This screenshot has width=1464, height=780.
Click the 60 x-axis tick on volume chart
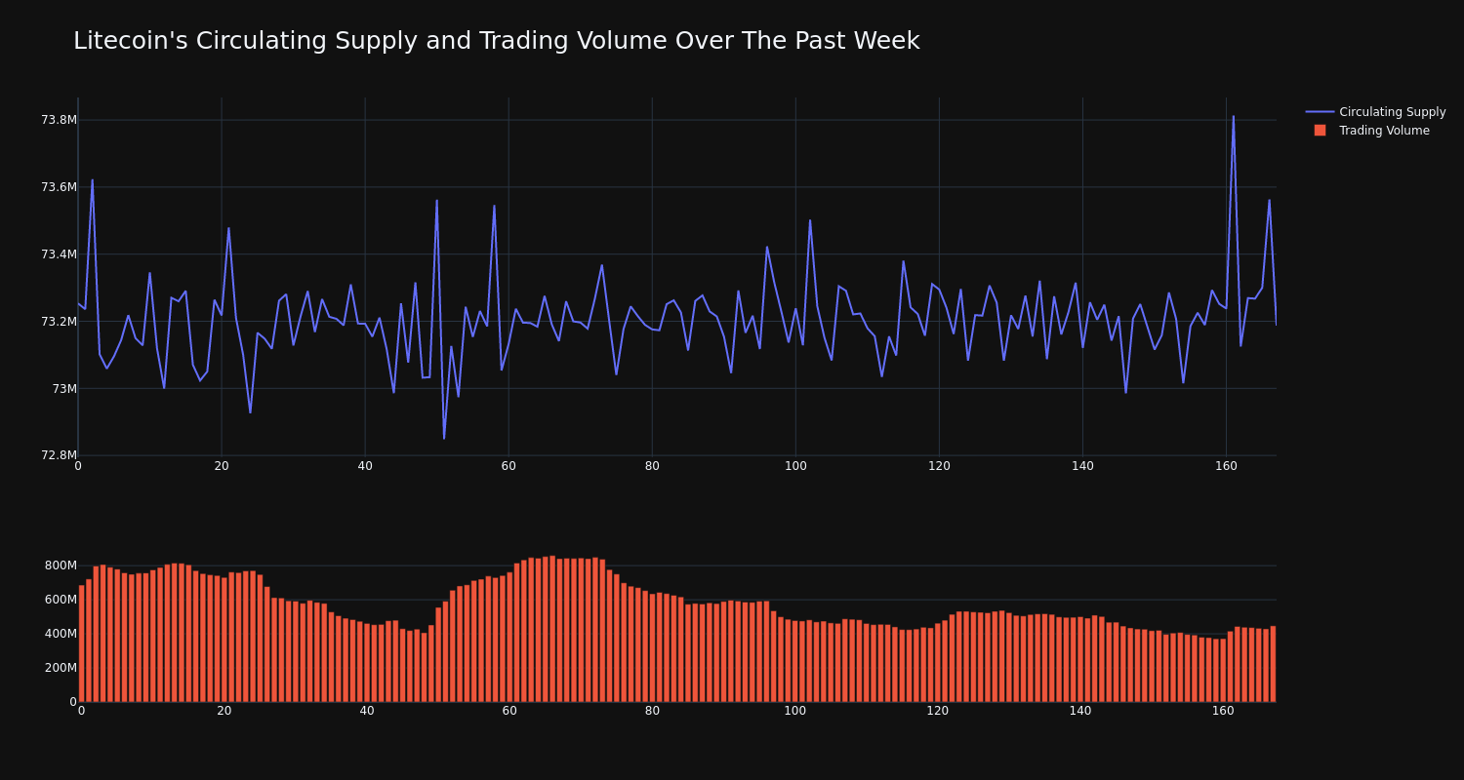(509, 711)
